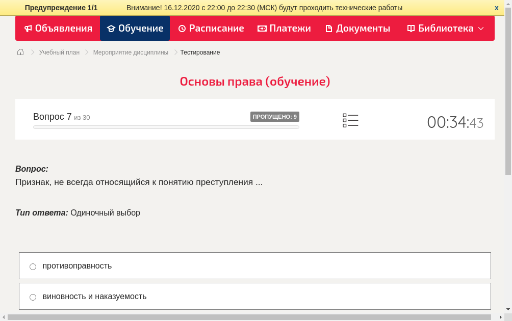Click the document icon beside Документы
The height and width of the screenshot is (321, 512).
point(329,29)
